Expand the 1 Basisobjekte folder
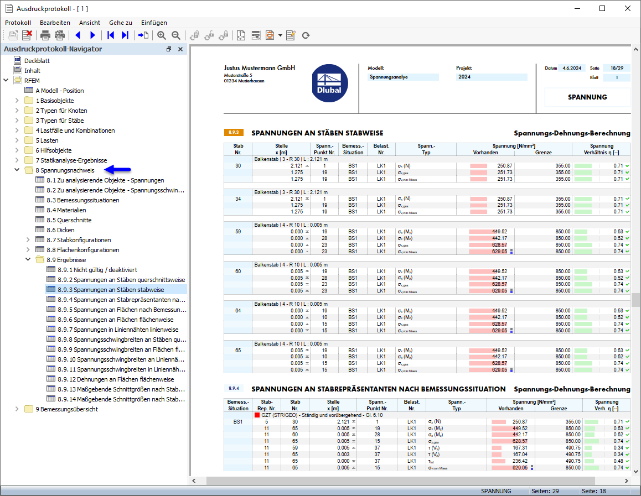 [x=17, y=101]
